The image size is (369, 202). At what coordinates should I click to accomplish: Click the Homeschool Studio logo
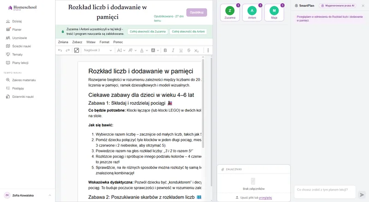click(22, 8)
